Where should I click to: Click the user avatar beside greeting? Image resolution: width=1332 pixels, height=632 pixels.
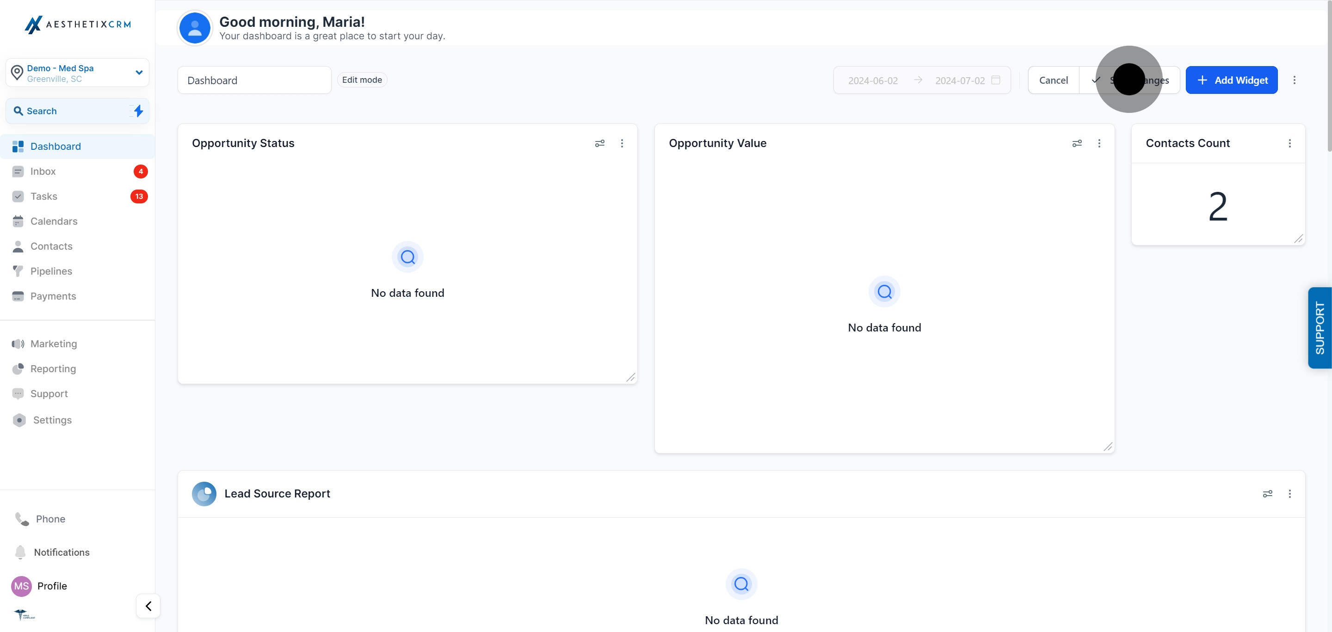click(x=194, y=28)
